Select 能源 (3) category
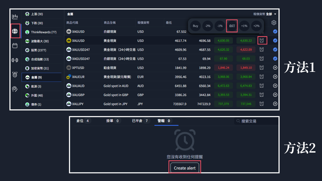Screen dimensions: 322x181 coord(42,86)
